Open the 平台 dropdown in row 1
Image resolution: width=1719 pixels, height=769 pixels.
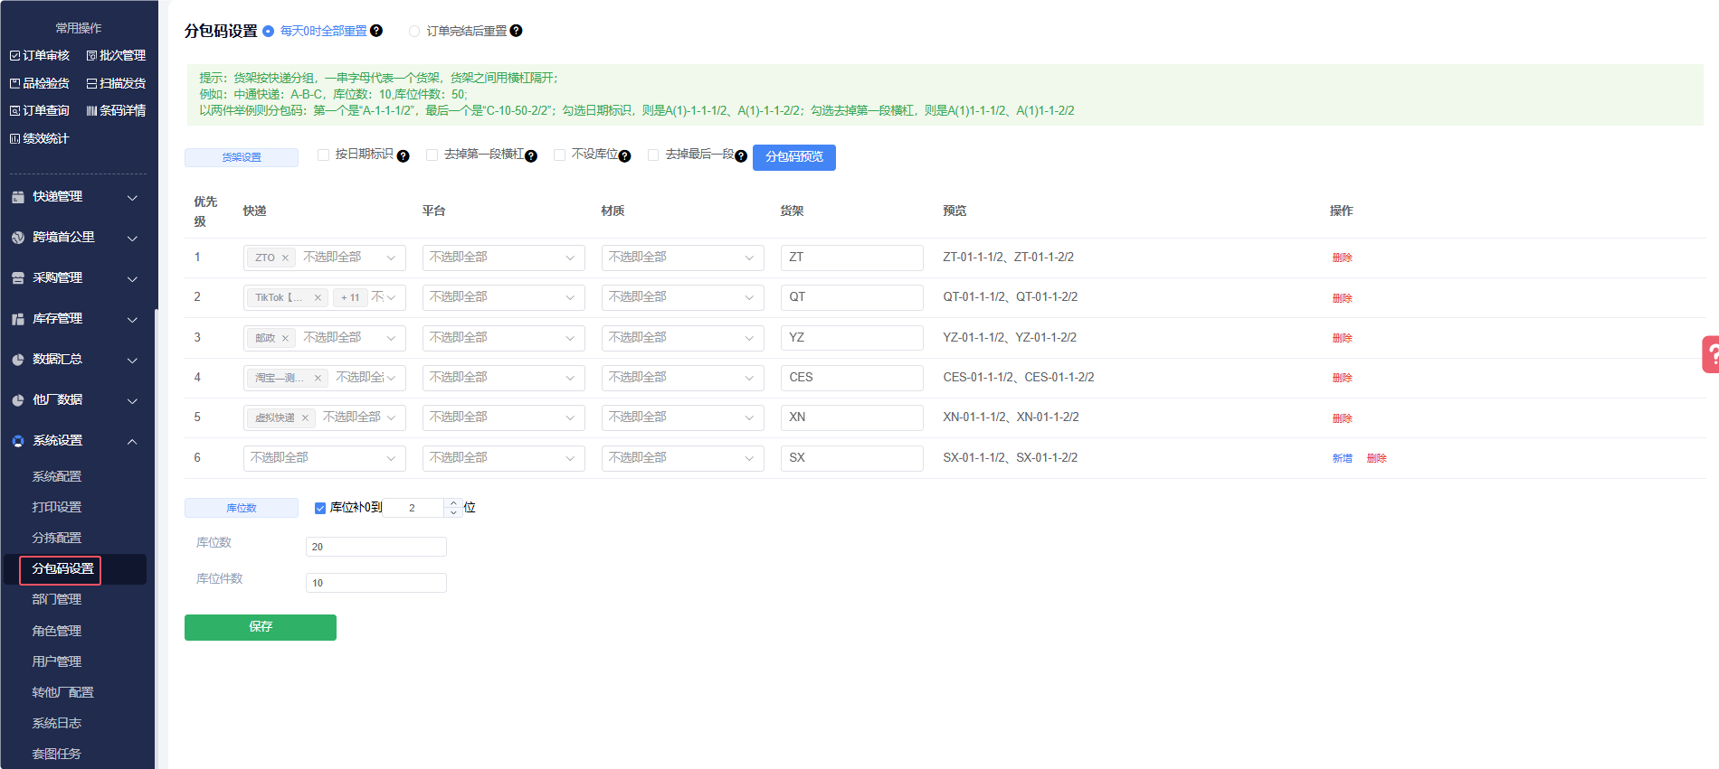(x=502, y=258)
